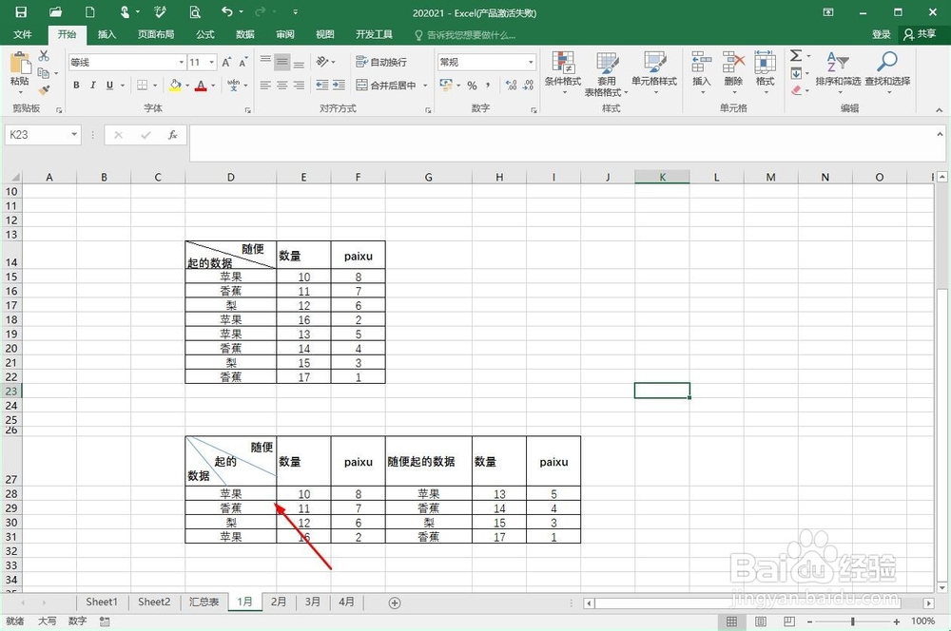Open Conditional Formatting (条件格式)
Screen dimensions: 951x631
click(563, 72)
